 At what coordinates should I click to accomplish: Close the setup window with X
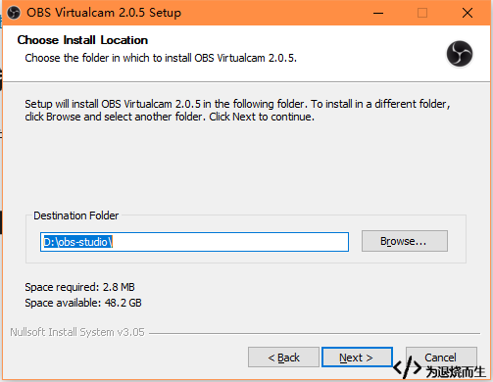[468, 13]
